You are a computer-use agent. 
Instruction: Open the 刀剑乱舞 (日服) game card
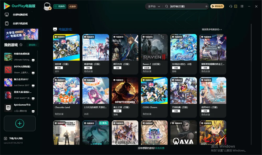click(184, 97)
